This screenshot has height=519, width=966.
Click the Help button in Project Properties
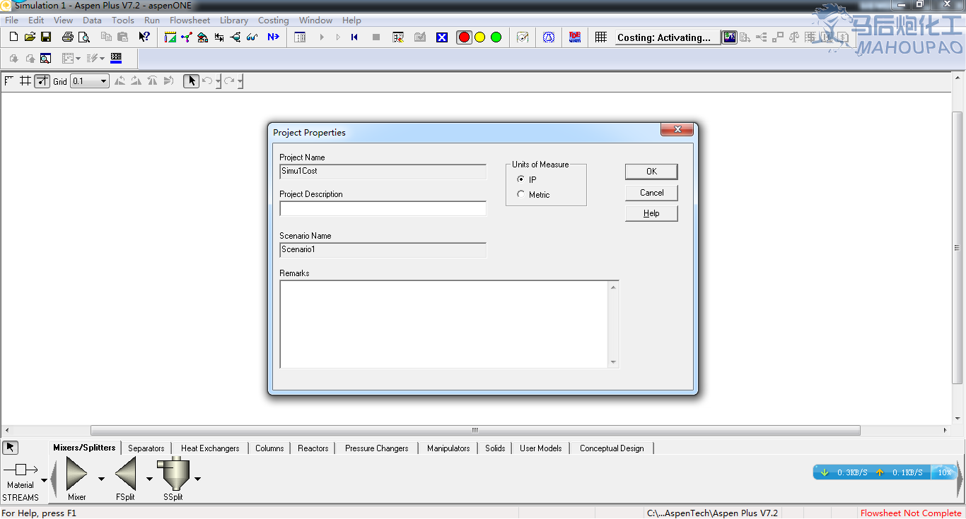(x=651, y=213)
